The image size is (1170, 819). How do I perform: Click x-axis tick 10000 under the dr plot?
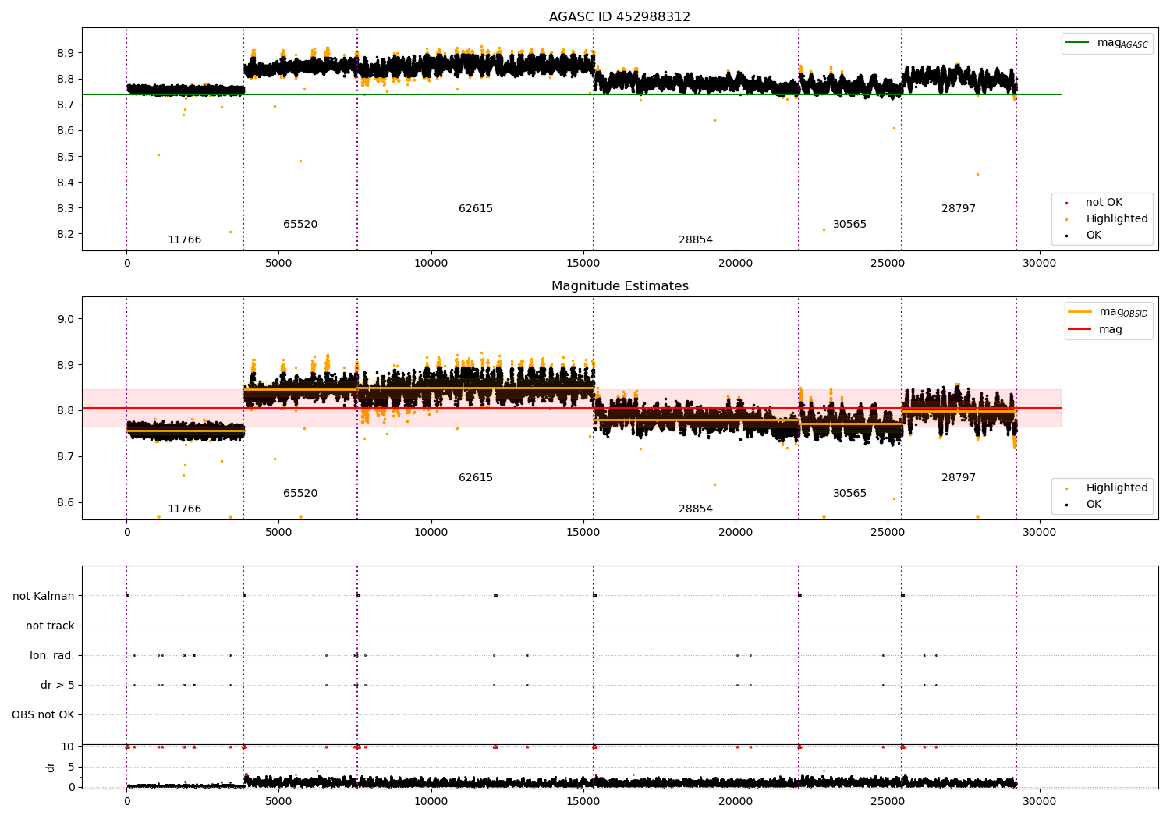(x=431, y=801)
